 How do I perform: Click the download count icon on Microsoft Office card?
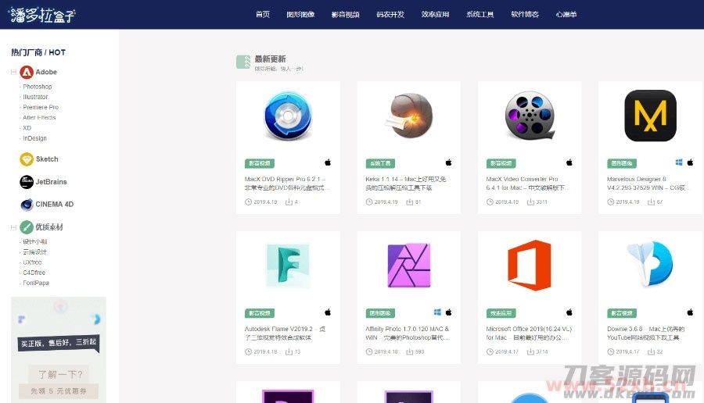pos(530,352)
